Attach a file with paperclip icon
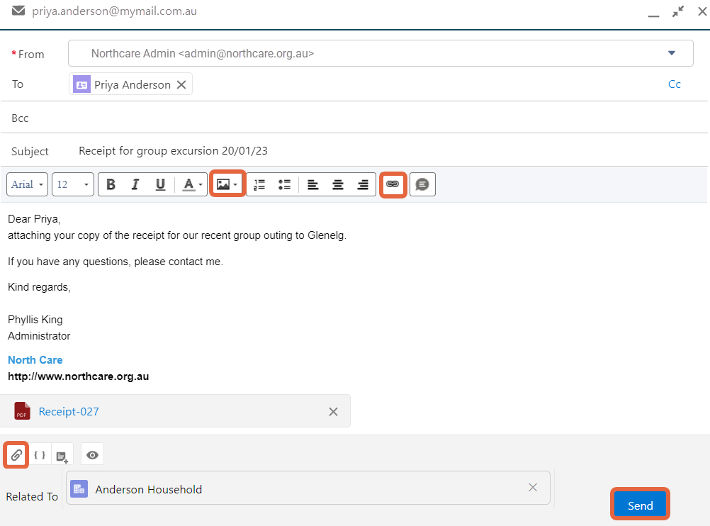This screenshot has height=526, width=710. coord(16,454)
